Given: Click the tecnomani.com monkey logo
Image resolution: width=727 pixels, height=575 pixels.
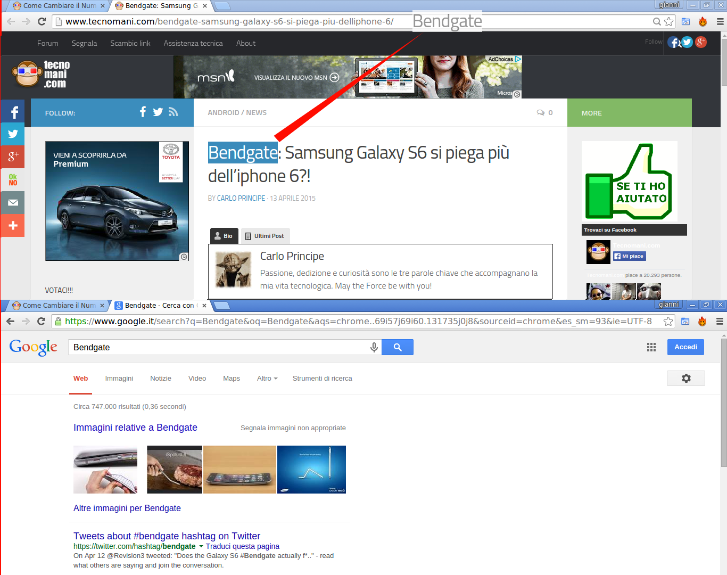Looking at the screenshot, I should click(42, 74).
